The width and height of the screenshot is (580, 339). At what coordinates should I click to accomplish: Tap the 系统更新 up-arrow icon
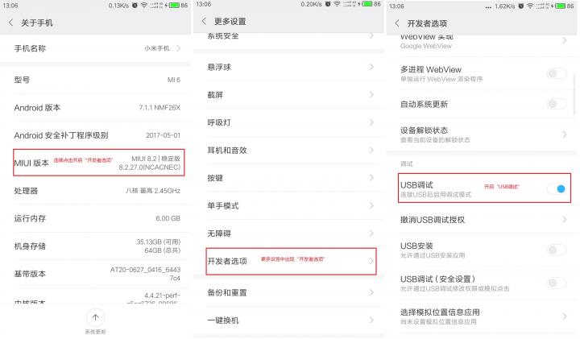(x=95, y=317)
